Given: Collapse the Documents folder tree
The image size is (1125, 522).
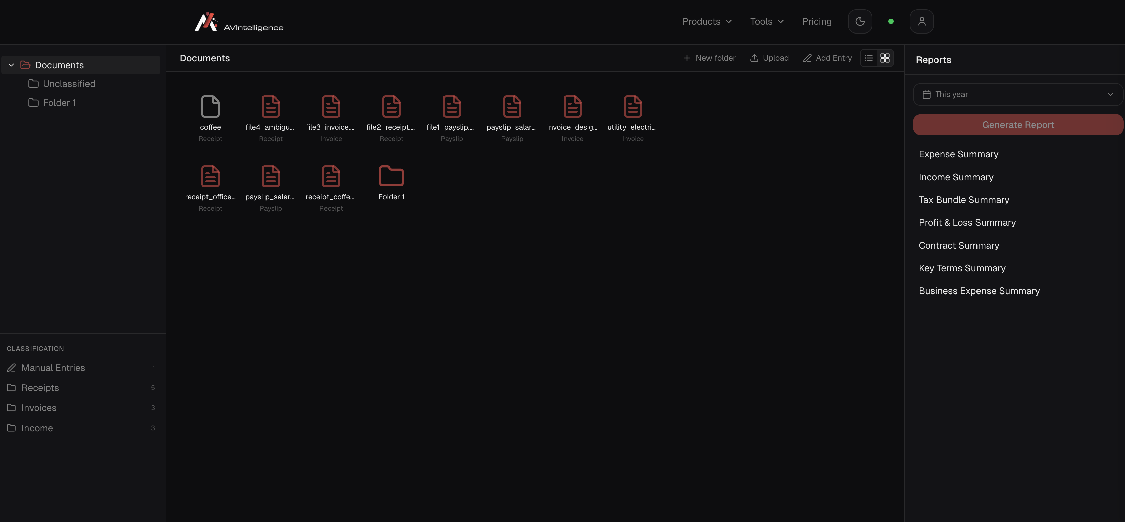Looking at the screenshot, I should click(11, 65).
